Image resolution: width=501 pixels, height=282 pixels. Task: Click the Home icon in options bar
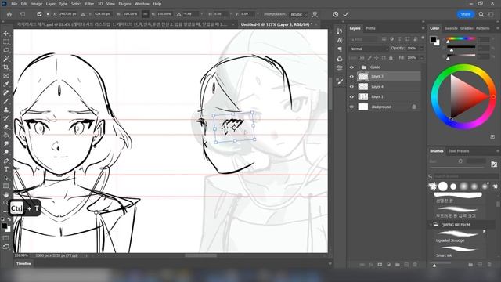click(9, 14)
